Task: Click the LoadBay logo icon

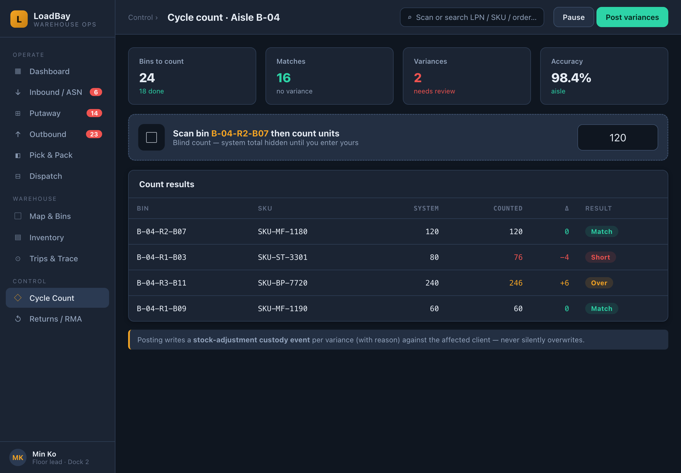Action: pos(19,19)
